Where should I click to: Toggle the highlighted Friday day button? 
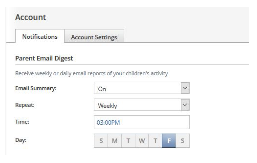[x=169, y=141]
